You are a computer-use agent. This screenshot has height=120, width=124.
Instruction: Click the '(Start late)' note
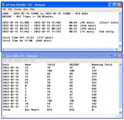tap(109, 23)
